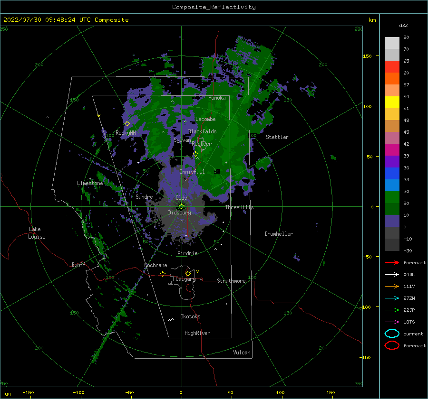Click the Composite_Reflectivity title
Image resolution: width=428 pixels, height=399 pixels.
point(214,7)
